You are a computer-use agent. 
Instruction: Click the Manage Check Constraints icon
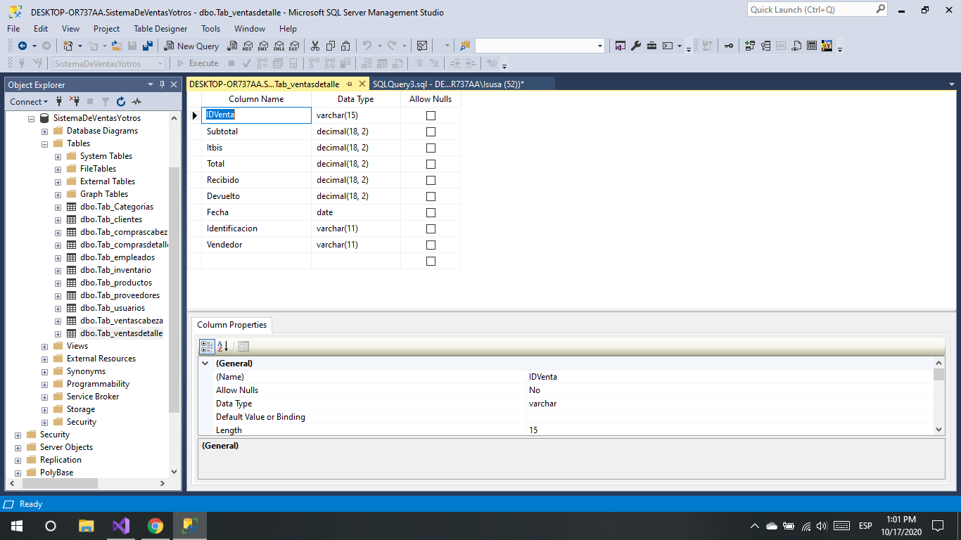click(812, 46)
